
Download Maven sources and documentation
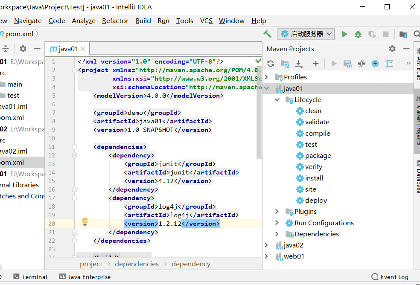coord(299,64)
